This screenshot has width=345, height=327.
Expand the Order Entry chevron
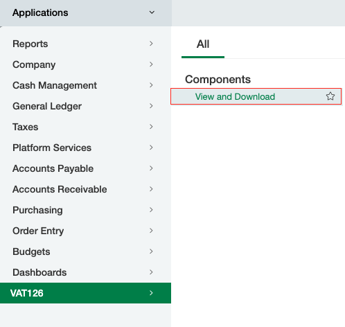coord(151,231)
